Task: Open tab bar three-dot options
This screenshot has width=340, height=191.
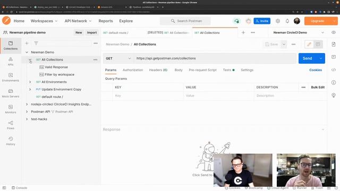Action: tap(253, 32)
